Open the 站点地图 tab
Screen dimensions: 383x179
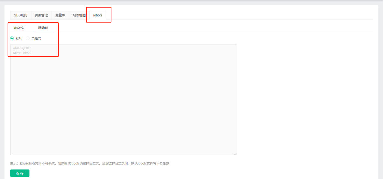pos(79,15)
